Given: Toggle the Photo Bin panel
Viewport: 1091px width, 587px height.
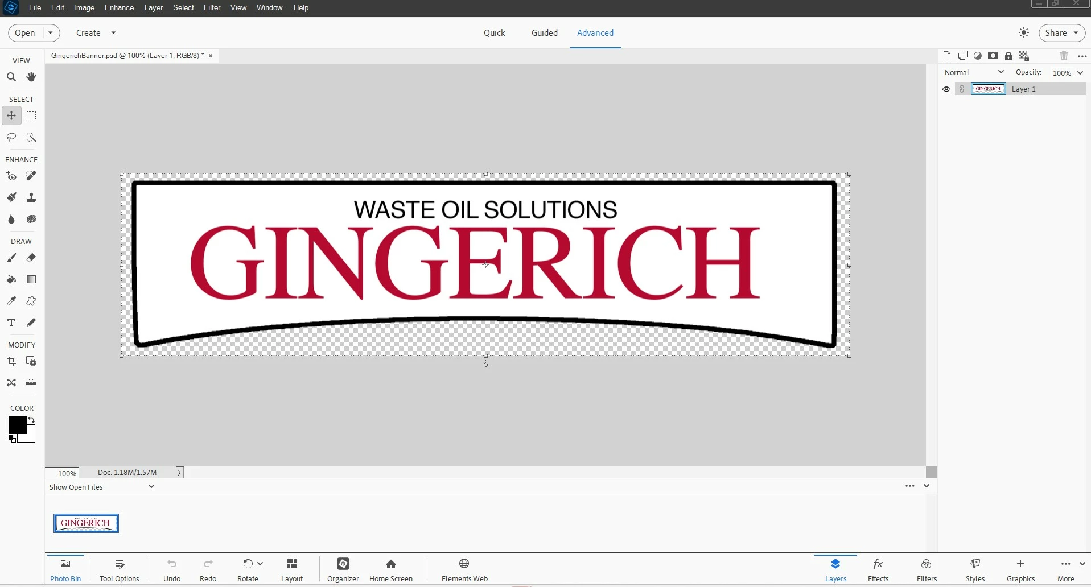Looking at the screenshot, I should (x=65, y=569).
